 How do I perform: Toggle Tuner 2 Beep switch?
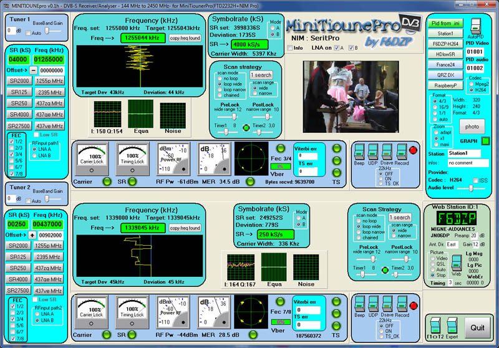coord(360,304)
